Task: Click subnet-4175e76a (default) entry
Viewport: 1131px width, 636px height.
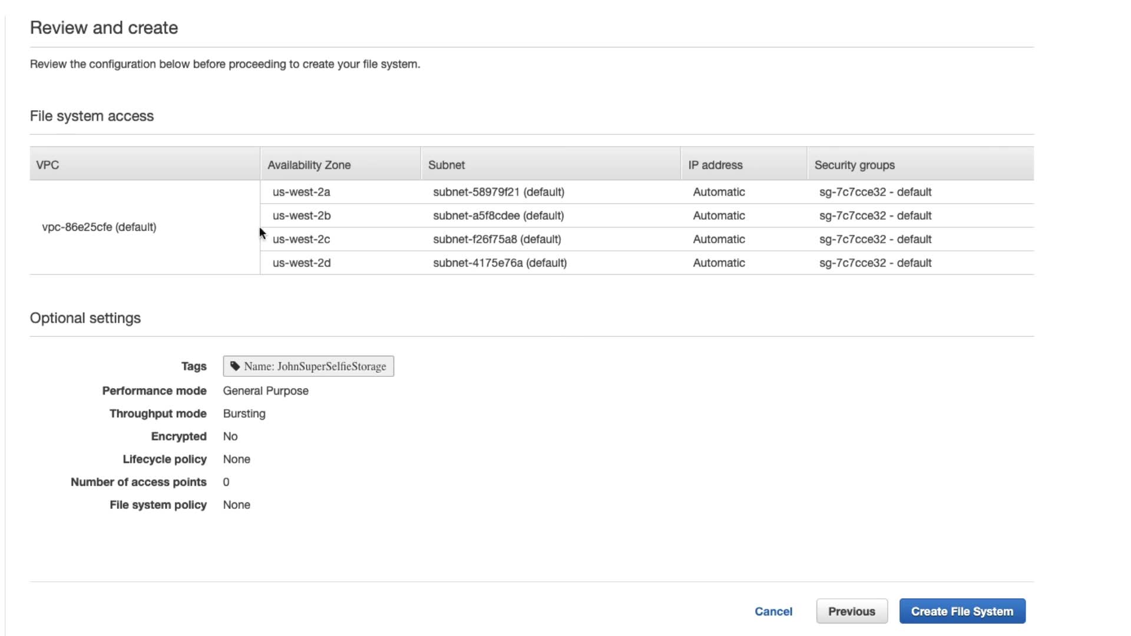Action: pyautogui.click(x=500, y=263)
